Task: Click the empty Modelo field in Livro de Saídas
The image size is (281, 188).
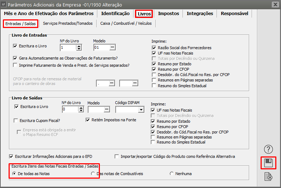Action: (x=96, y=109)
